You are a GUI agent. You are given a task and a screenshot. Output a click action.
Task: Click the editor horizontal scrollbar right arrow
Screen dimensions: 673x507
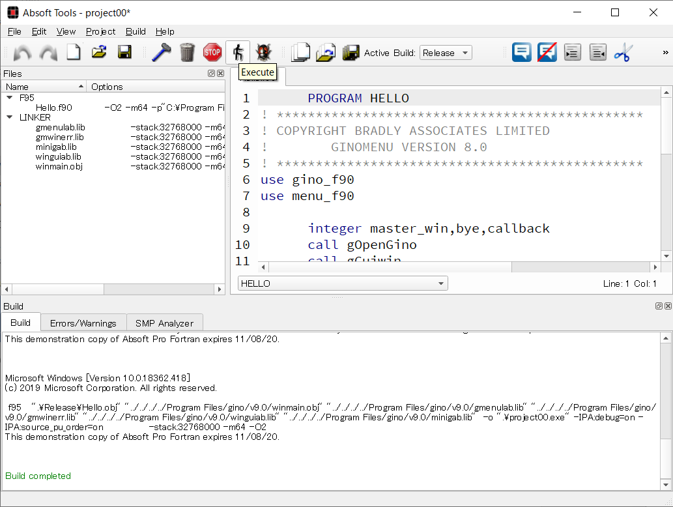click(x=655, y=267)
